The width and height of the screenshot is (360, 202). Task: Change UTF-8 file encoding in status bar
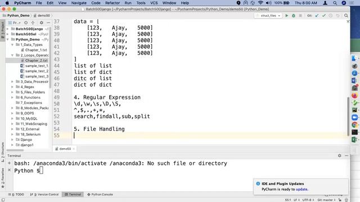pyautogui.click(x=308, y=200)
